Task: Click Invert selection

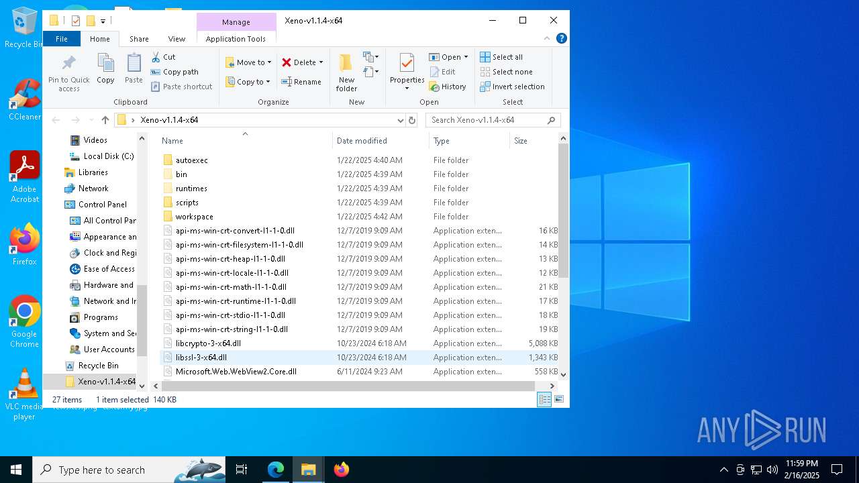Action: [512, 87]
